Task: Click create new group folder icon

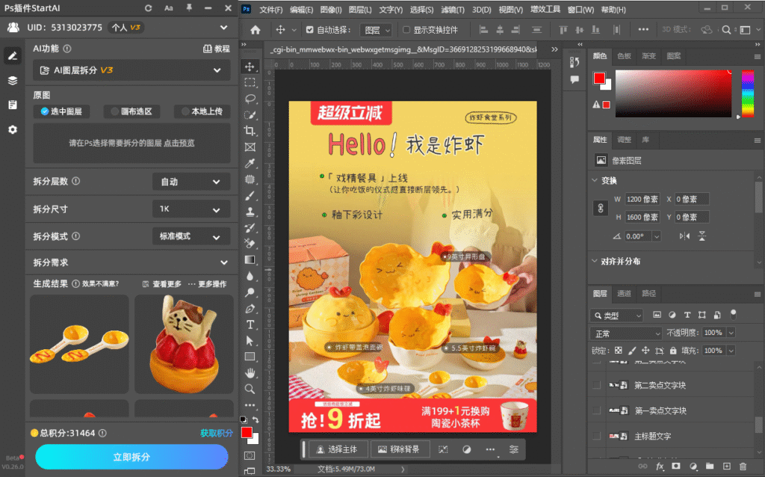Action: pos(710,467)
